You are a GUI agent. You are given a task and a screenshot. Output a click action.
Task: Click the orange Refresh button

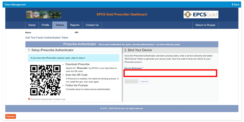(11, 116)
